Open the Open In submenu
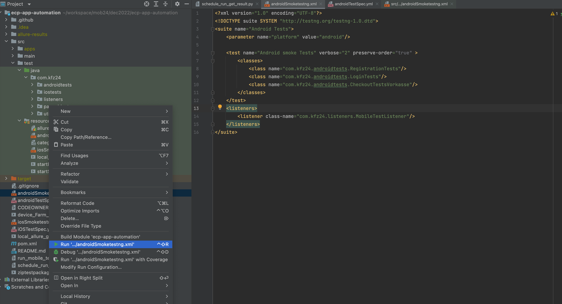 tap(111, 286)
